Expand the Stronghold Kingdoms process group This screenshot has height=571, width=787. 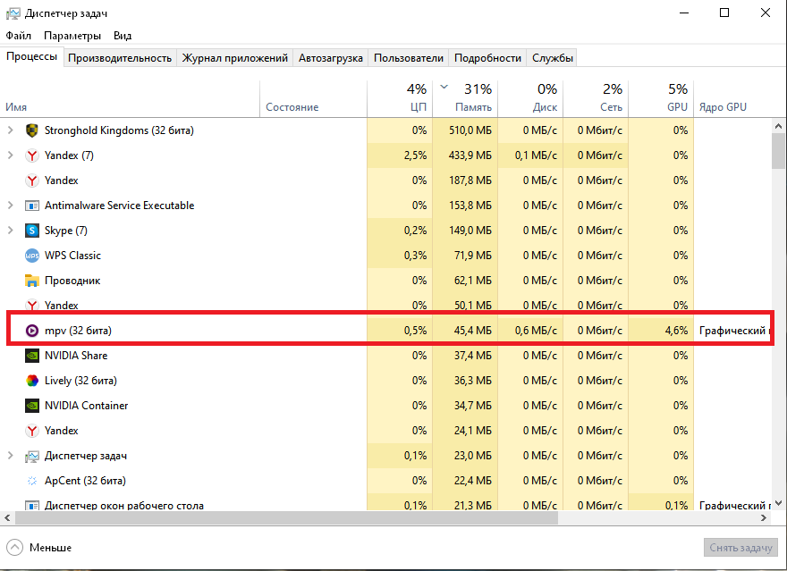(x=10, y=130)
